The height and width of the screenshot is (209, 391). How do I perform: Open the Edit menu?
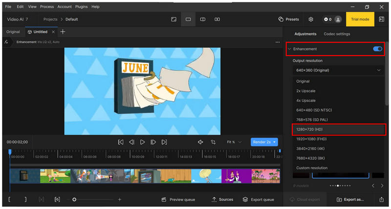[20, 7]
